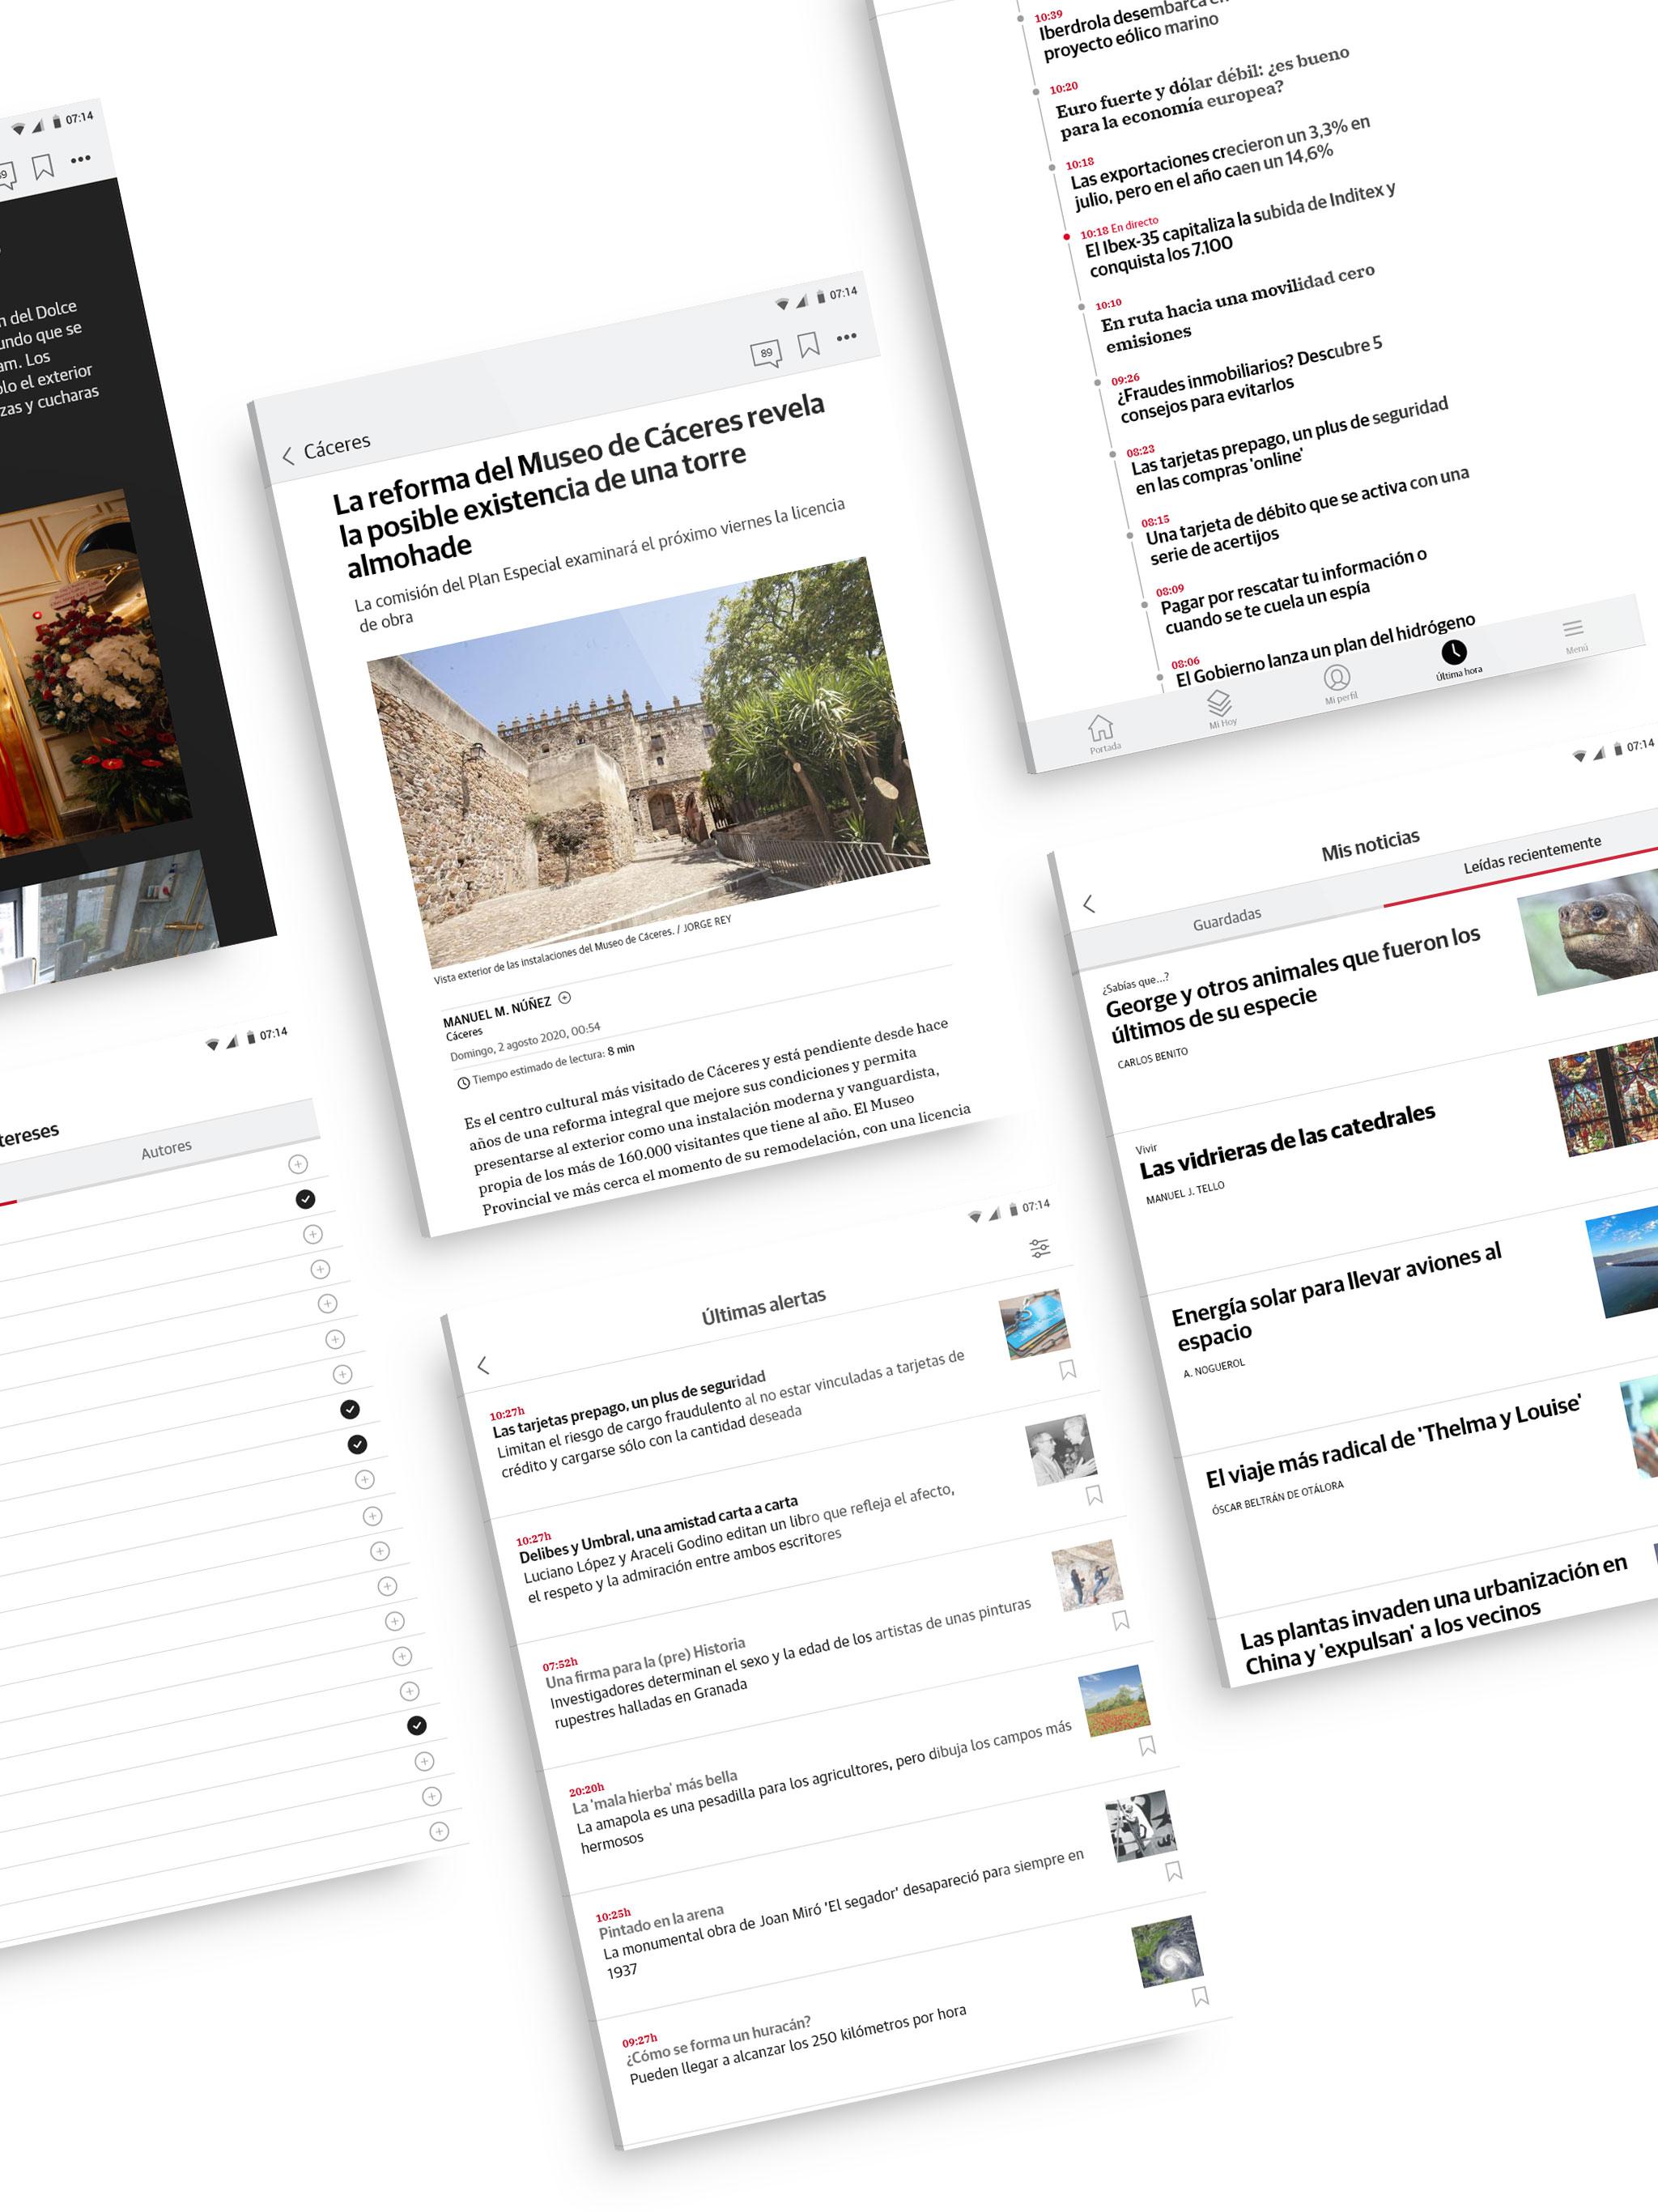Image resolution: width=1658 pixels, height=2212 pixels.
Task: Tap back chevron in Mis noticias
Action: (1089, 904)
